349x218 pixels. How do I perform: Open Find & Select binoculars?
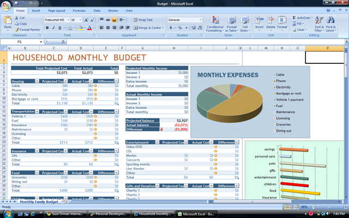pos(331,24)
